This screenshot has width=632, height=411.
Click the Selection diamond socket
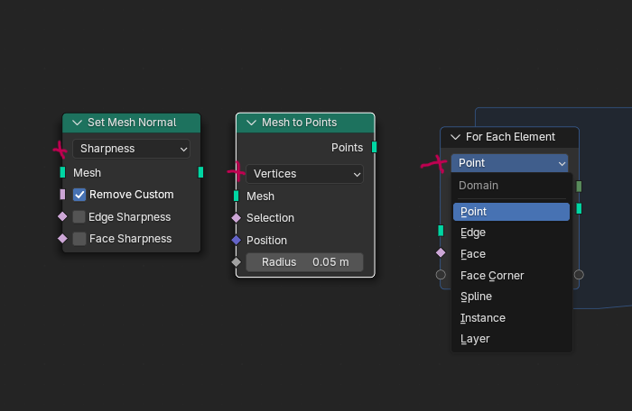(x=237, y=218)
